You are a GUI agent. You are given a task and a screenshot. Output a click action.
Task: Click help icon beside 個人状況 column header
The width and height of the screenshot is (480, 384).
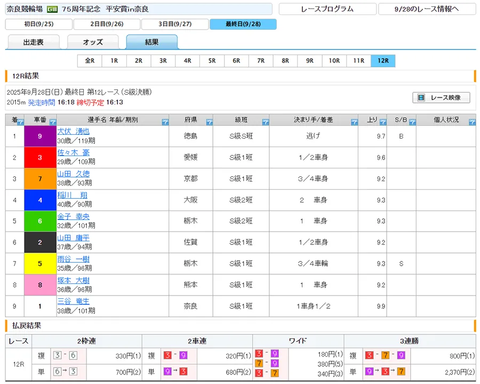[x=471, y=122]
